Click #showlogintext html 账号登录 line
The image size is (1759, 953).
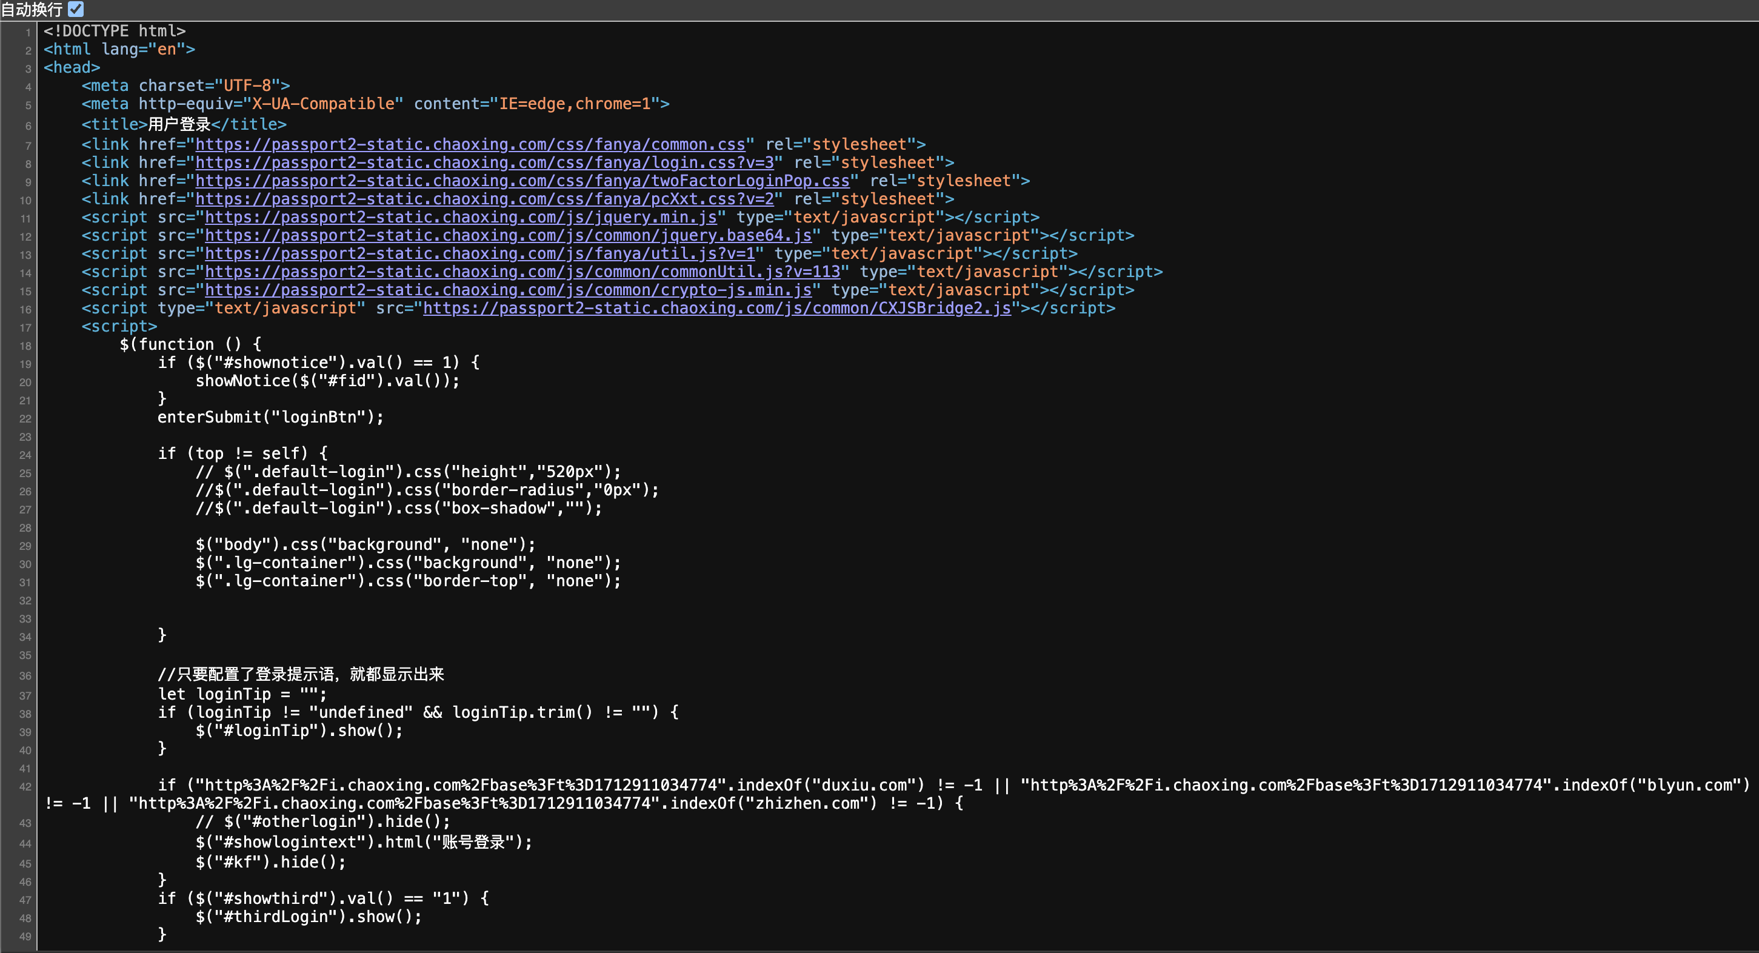(x=364, y=842)
